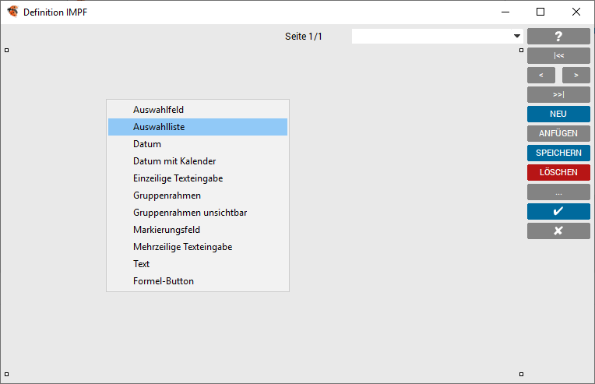Select Markierungsfeld menu entry
This screenshot has width=595, height=384.
198,230
